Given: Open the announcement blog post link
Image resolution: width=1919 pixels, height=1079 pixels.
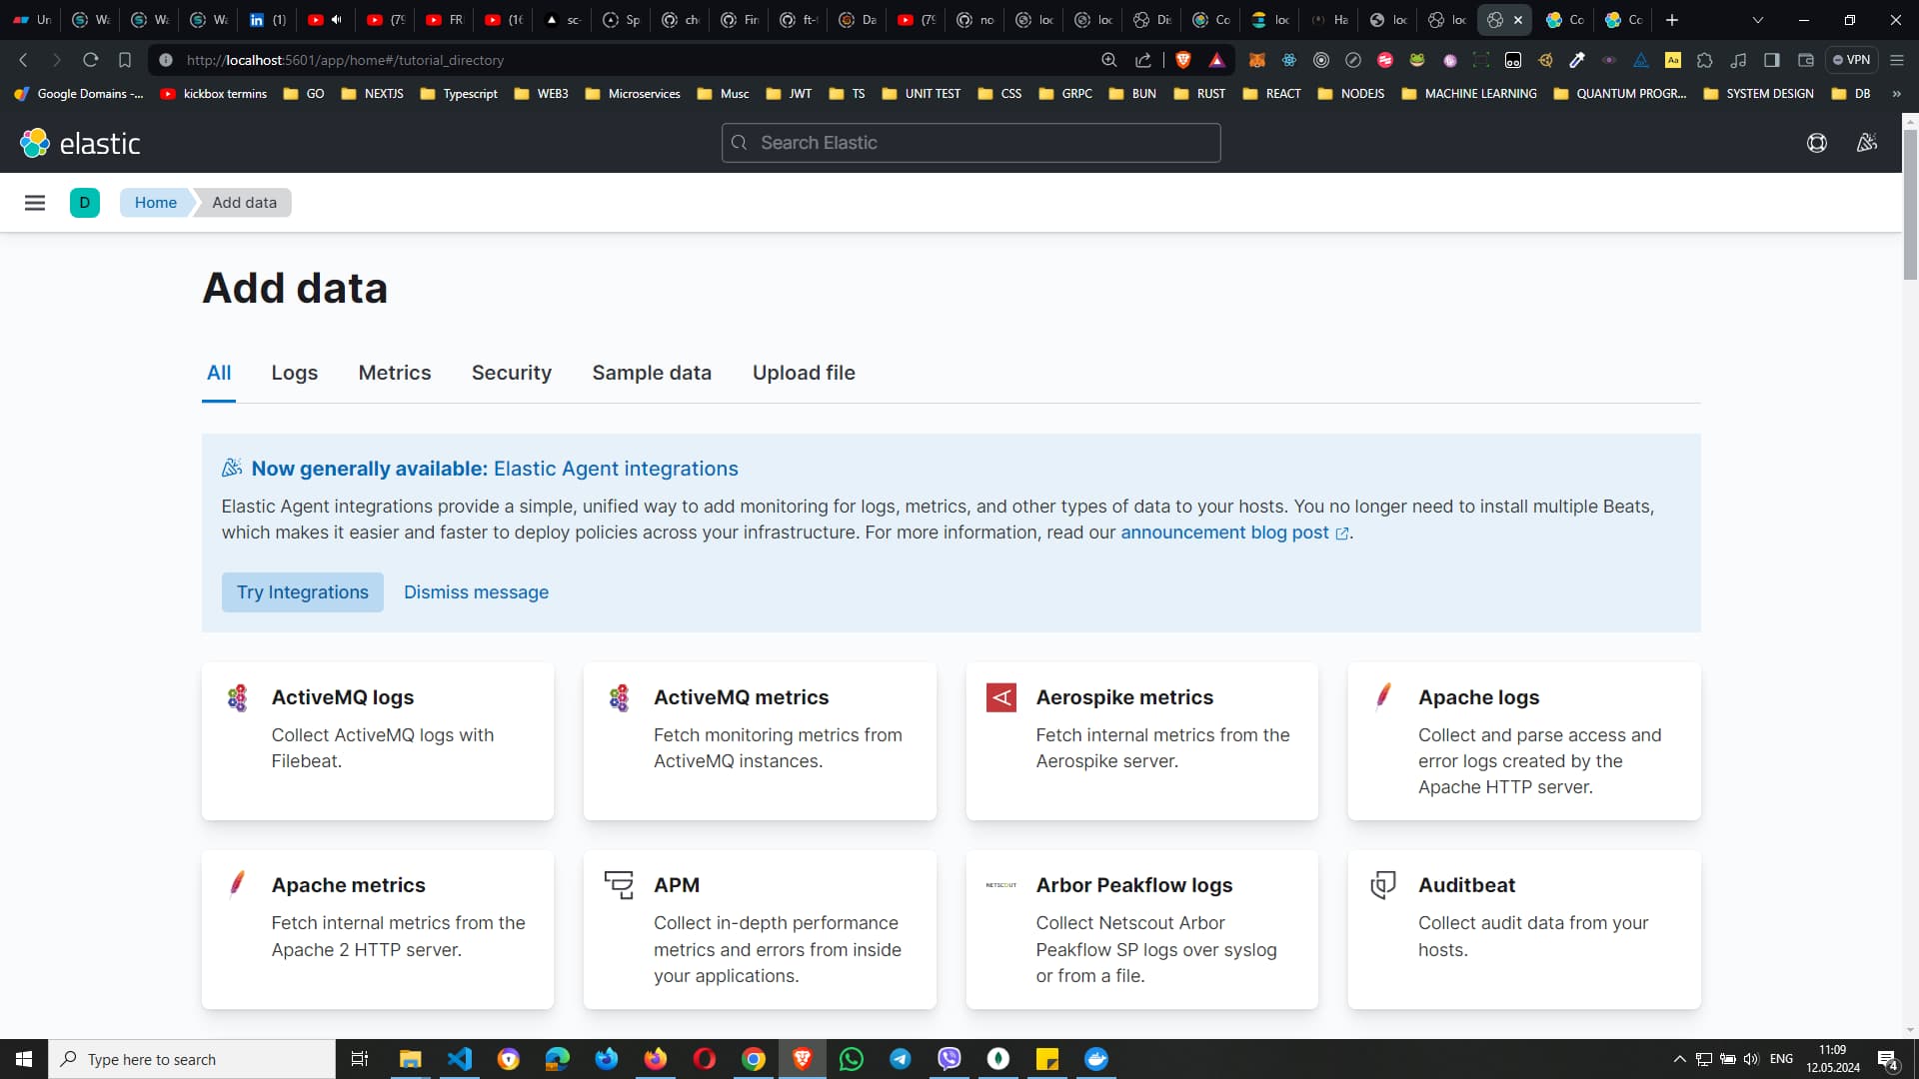Looking at the screenshot, I should coord(1225,533).
